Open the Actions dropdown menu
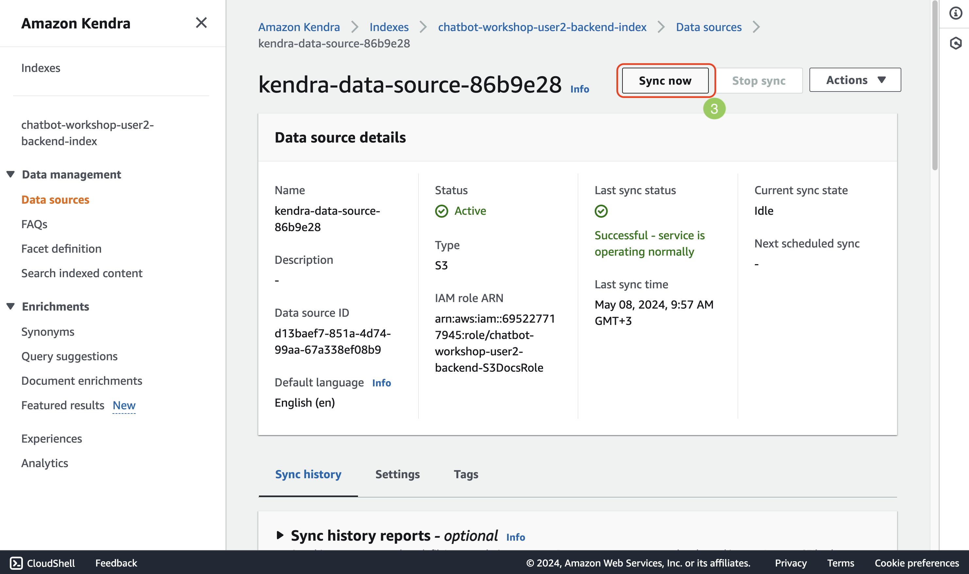Image resolution: width=969 pixels, height=574 pixels. tap(855, 80)
